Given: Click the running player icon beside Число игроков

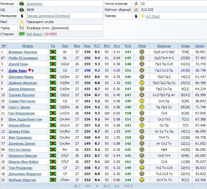Looking at the screenshot, I should [136, 4].
